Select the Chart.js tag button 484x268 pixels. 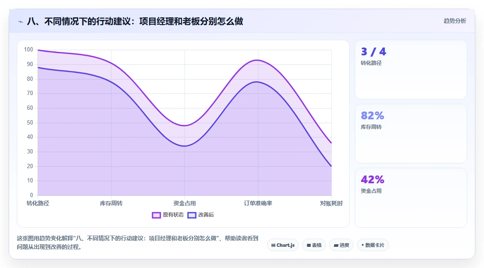[x=283, y=245]
